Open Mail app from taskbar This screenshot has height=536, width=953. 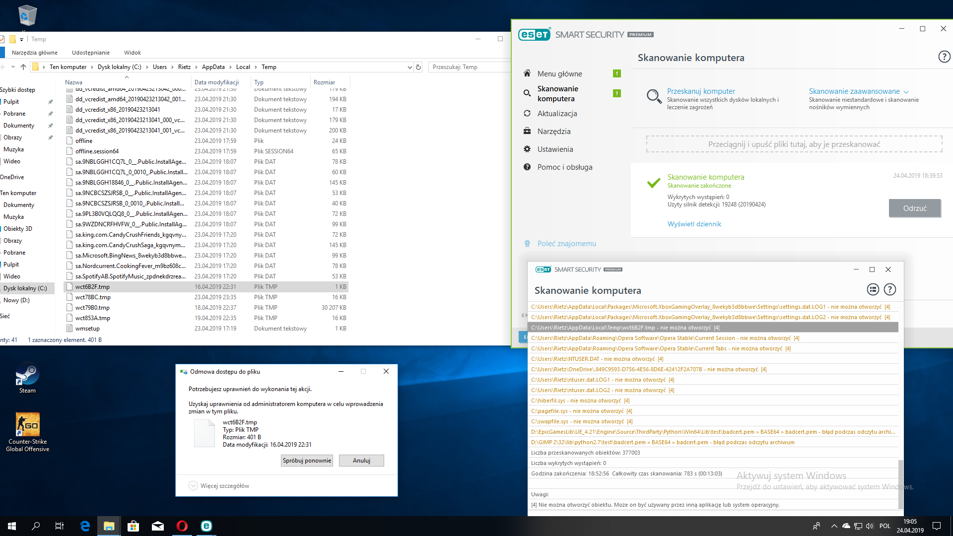pos(157,526)
